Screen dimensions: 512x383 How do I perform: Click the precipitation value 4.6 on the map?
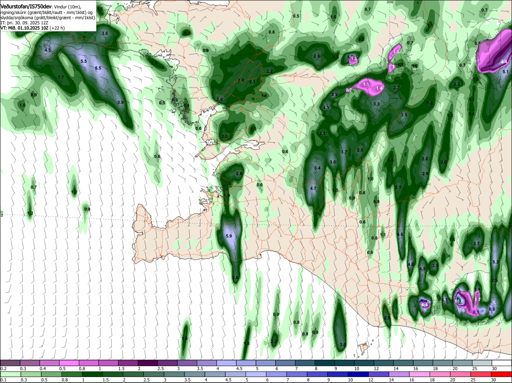click(400, 234)
